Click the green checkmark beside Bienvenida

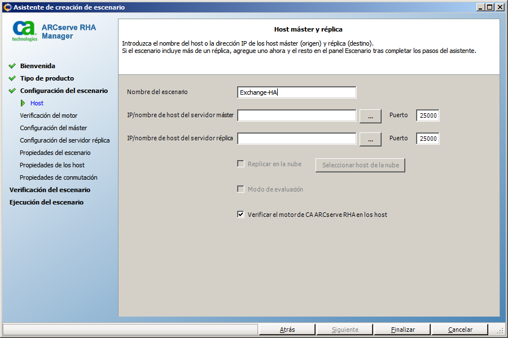pyautogui.click(x=12, y=66)
